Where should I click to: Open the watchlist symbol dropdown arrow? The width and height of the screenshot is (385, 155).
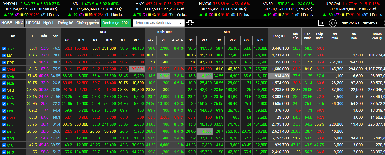[181, 23]
